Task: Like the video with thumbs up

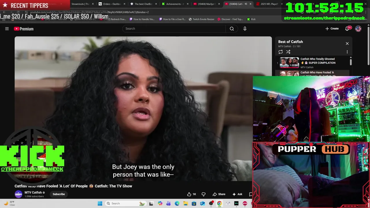Action: (x=191, y=194)
